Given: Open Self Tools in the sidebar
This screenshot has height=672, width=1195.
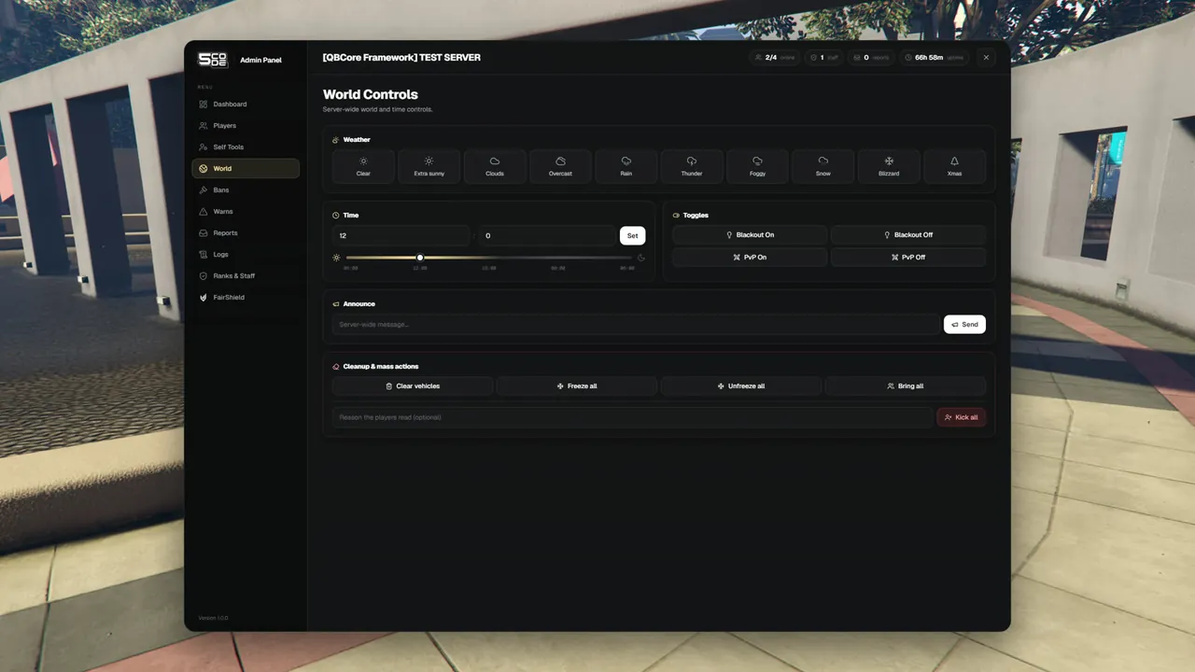Looking at the screenshot, I should (246, 147).
